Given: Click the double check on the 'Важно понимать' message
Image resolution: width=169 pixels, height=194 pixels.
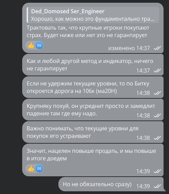Looking at the screenshot, I should 157,138.
